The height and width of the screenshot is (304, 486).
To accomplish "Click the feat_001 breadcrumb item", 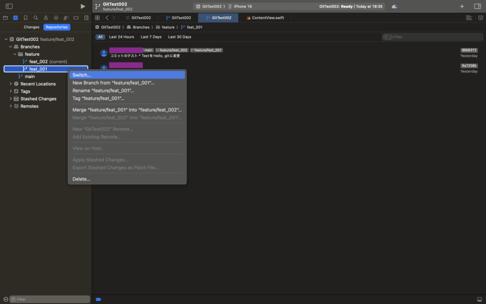I will tap(192, 27).
